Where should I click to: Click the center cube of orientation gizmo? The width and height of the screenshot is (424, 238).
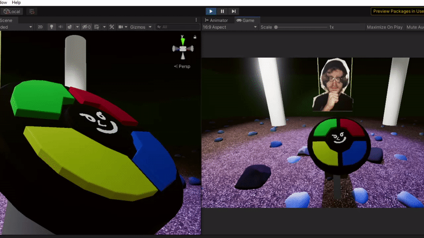(183, 49)
